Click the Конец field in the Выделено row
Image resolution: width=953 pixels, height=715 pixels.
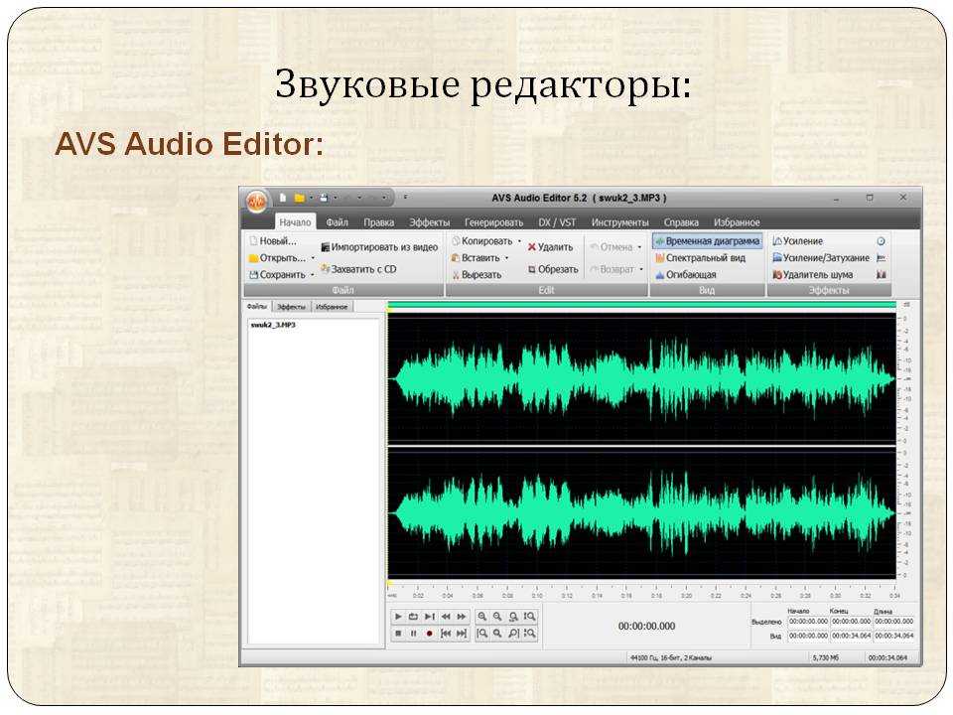click(x=851, y=622)
